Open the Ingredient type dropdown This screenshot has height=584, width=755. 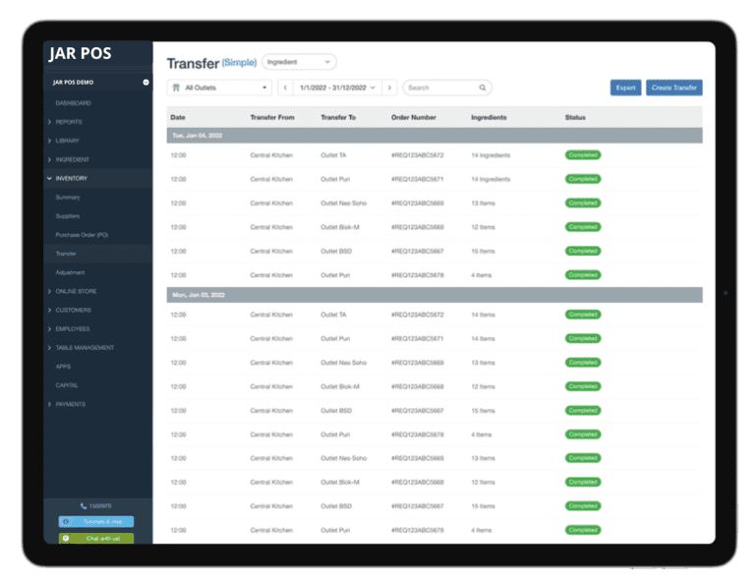tap(300, 62)
